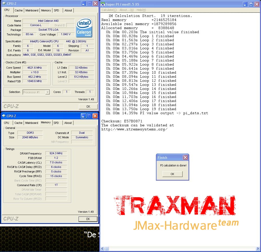Click the PI value output pi_data.txt line
This screenshot has height=252, width=261.
point(157,113)
